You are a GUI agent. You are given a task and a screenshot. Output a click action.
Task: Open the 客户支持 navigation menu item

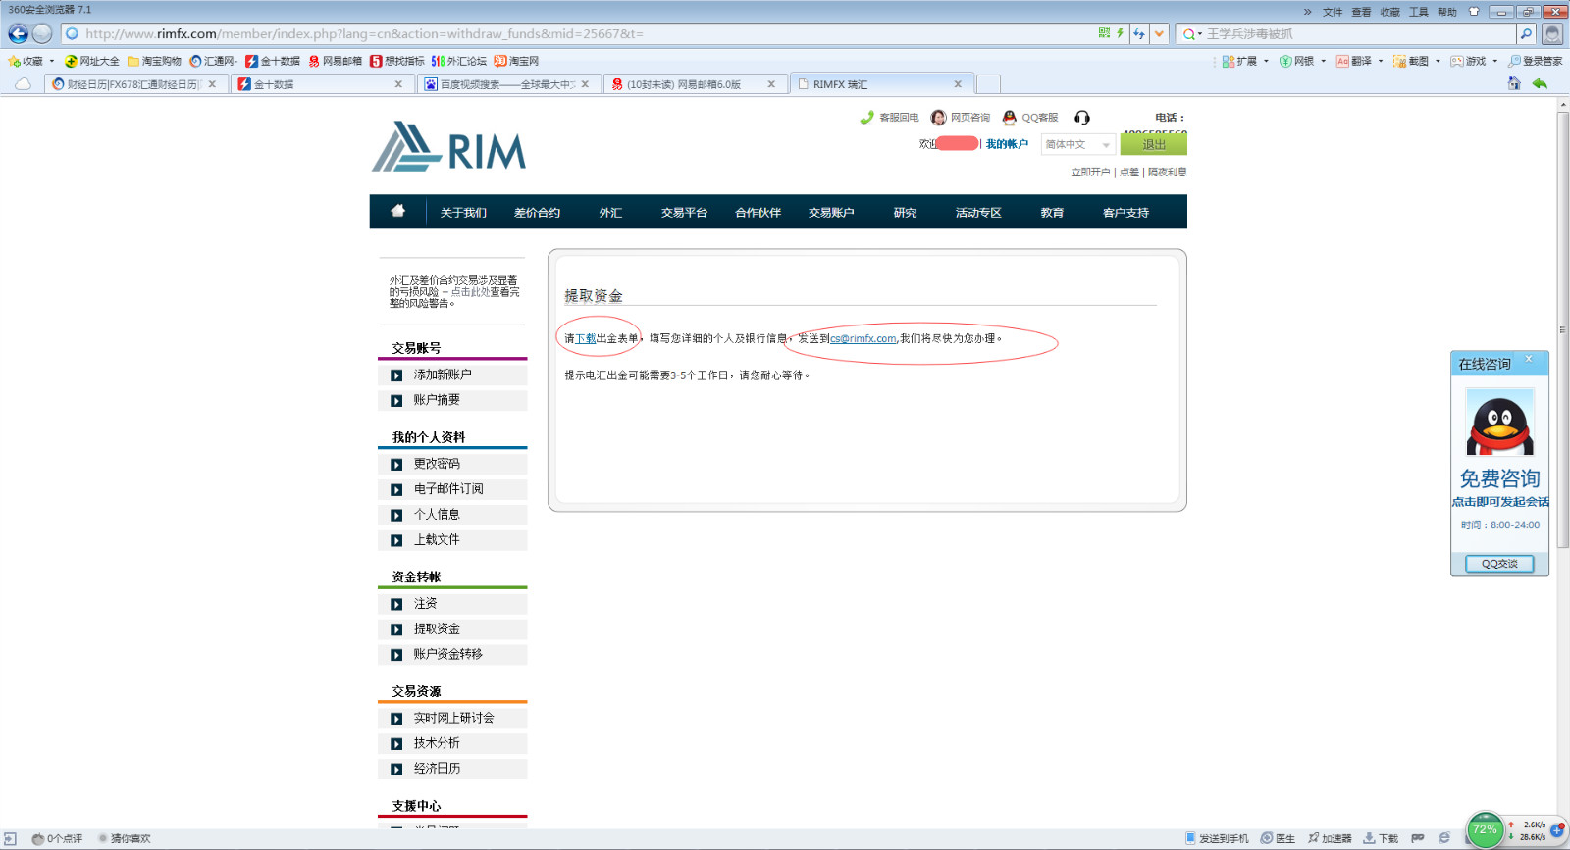point(1125,212)
